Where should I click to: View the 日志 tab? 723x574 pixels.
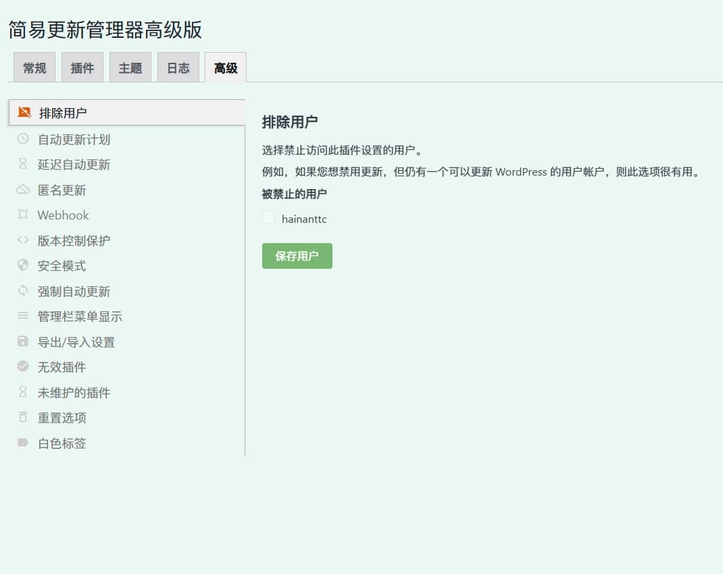click(x=178, y=68)
